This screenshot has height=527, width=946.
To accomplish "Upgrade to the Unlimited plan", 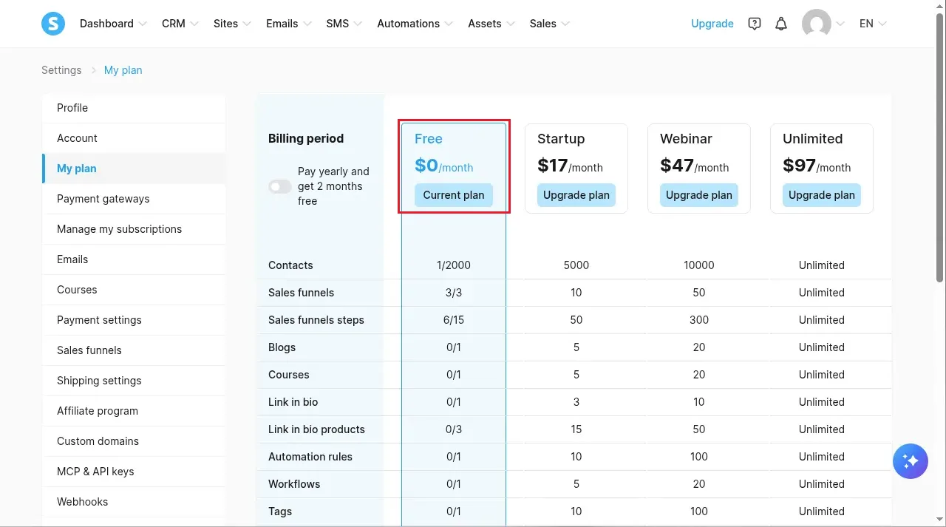I will coord(822,195).
